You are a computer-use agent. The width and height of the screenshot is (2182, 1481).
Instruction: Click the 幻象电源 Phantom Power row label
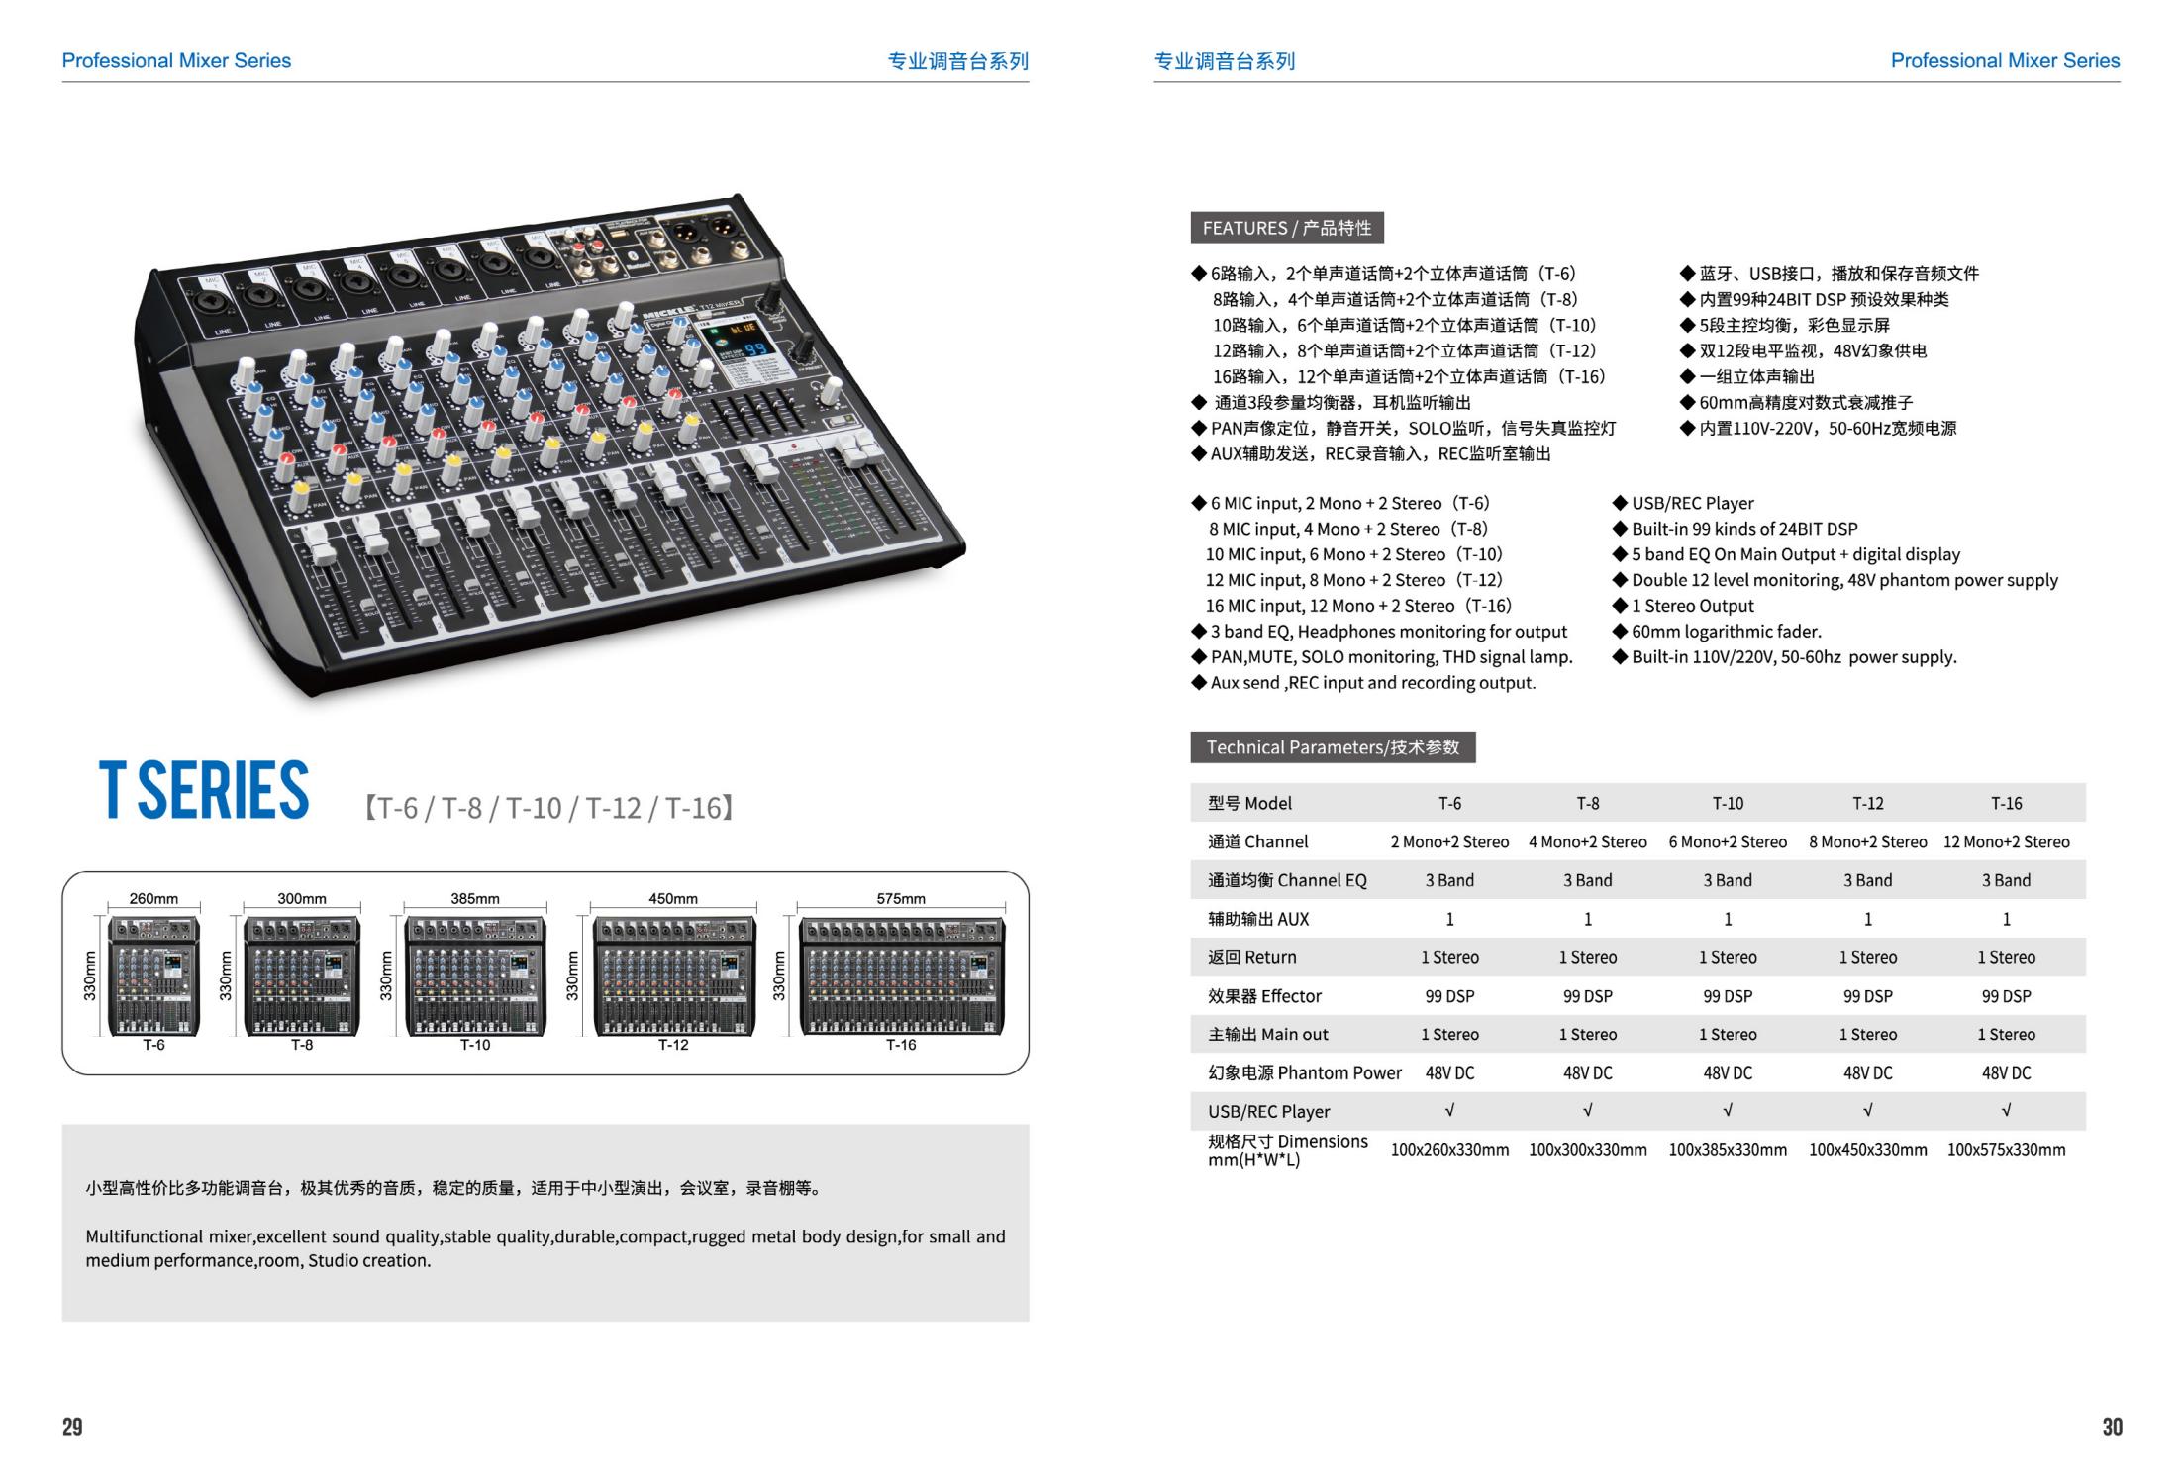(1304, 1073)
